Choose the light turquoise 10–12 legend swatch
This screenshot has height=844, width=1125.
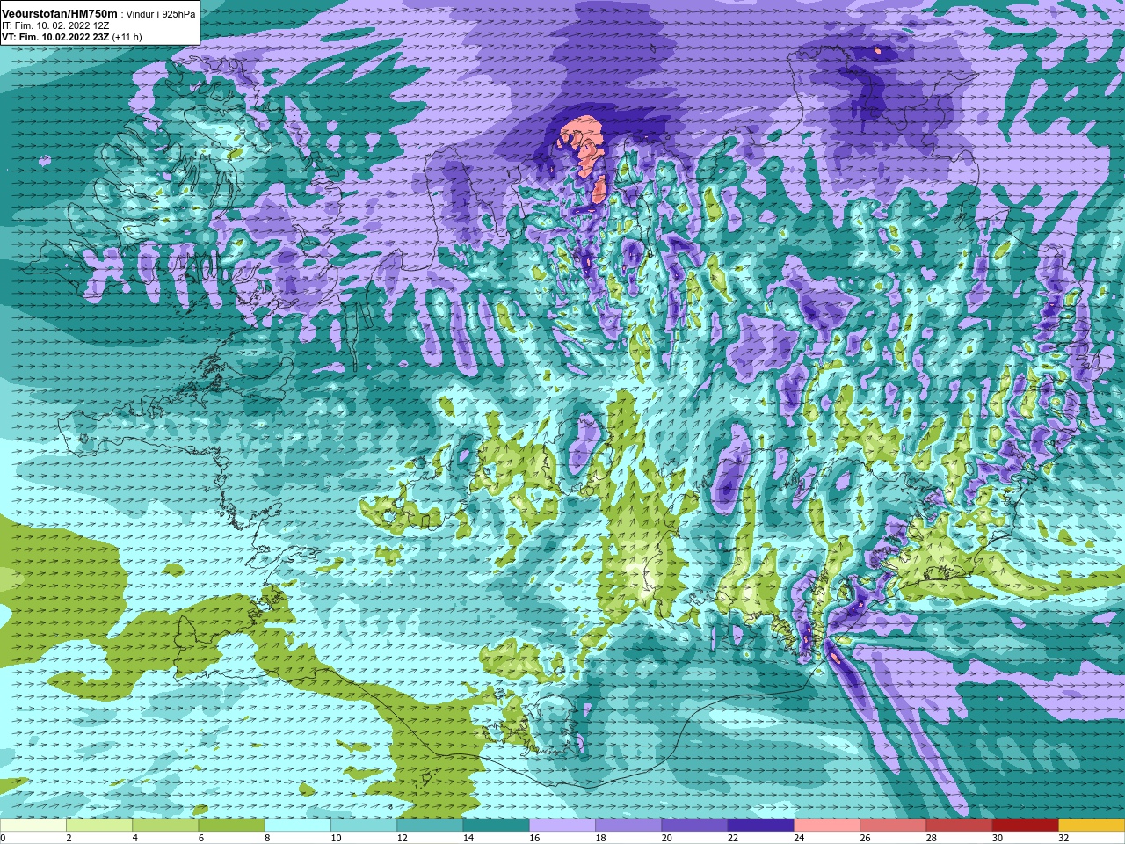364,826
